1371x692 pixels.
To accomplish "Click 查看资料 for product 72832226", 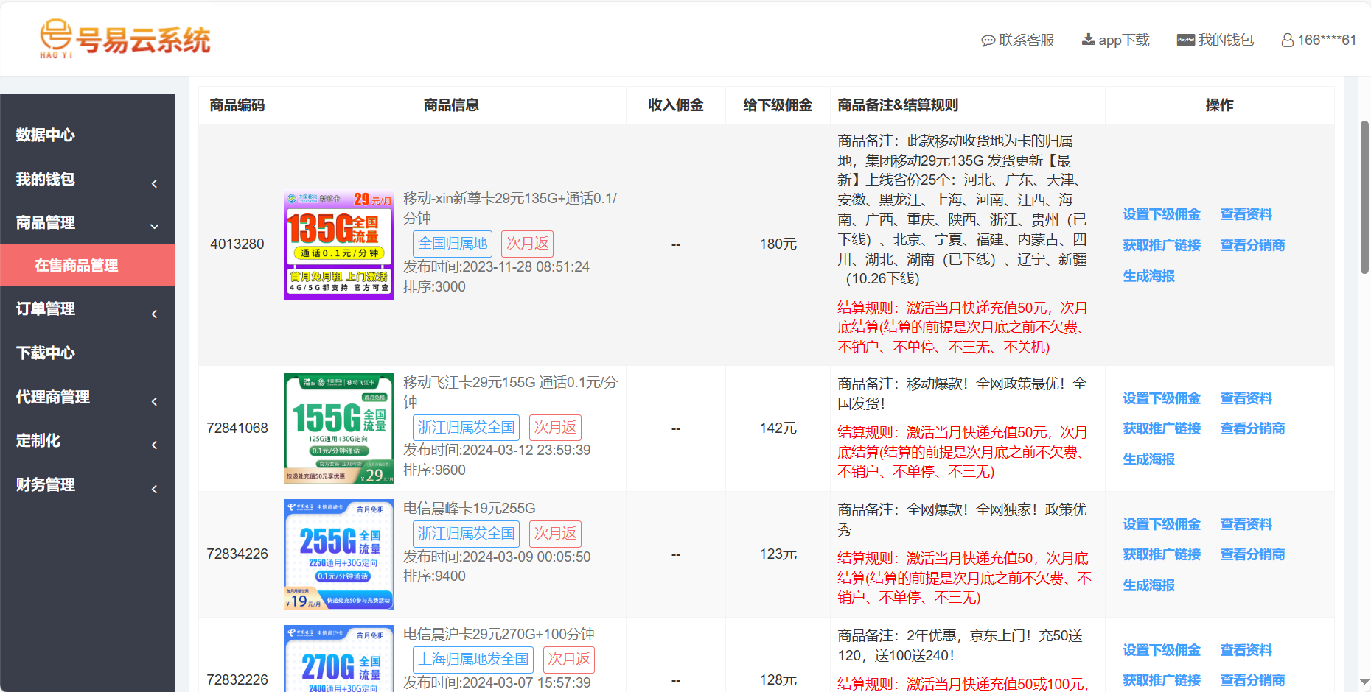I will [x=1246, y=650].
